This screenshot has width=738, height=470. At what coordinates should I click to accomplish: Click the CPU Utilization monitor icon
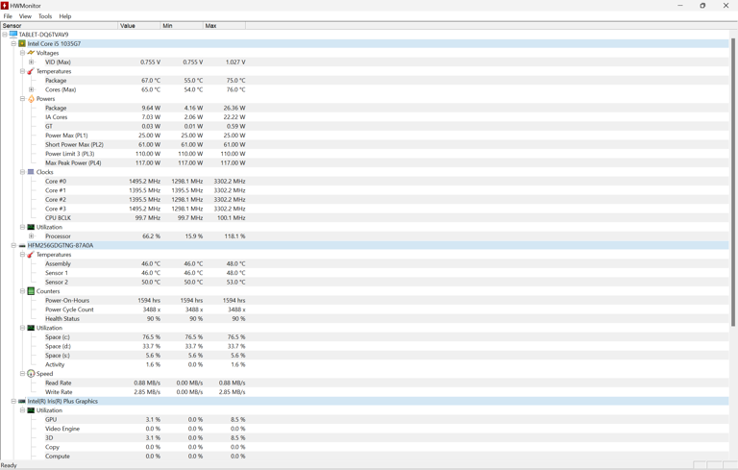(31, 227)
